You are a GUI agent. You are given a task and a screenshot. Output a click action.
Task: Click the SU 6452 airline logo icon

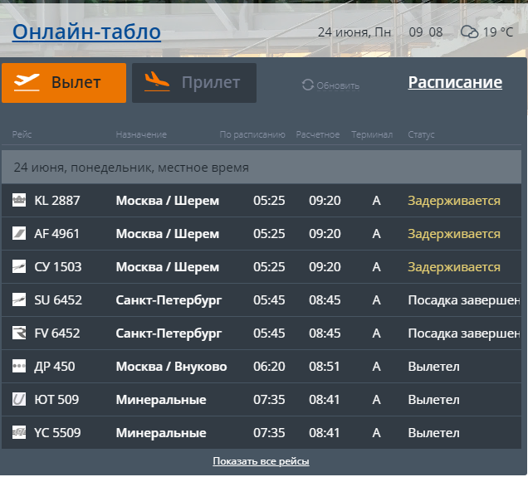point(19,300)
